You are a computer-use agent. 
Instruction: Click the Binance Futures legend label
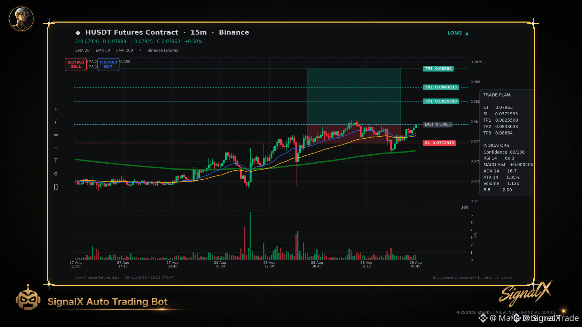point(163,50)
